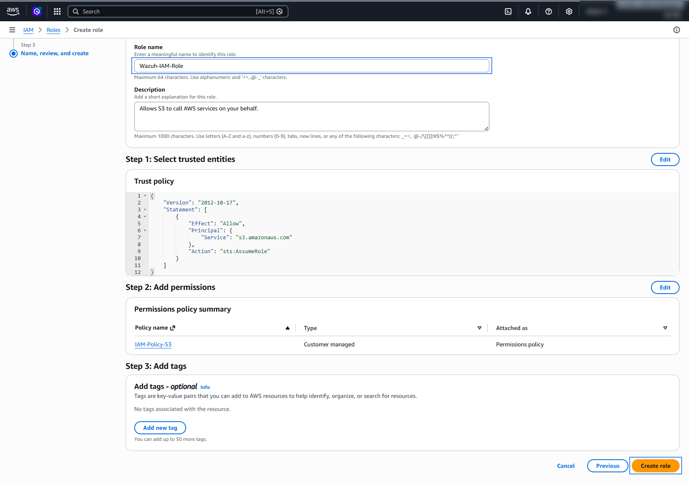
Task: Open the Amazon Q assistant icon
Action: 37,11
